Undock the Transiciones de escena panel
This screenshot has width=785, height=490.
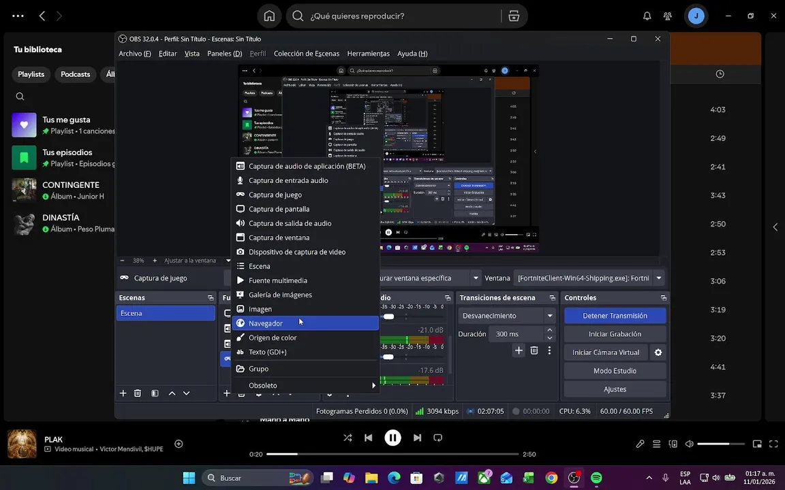coord(552,298)
